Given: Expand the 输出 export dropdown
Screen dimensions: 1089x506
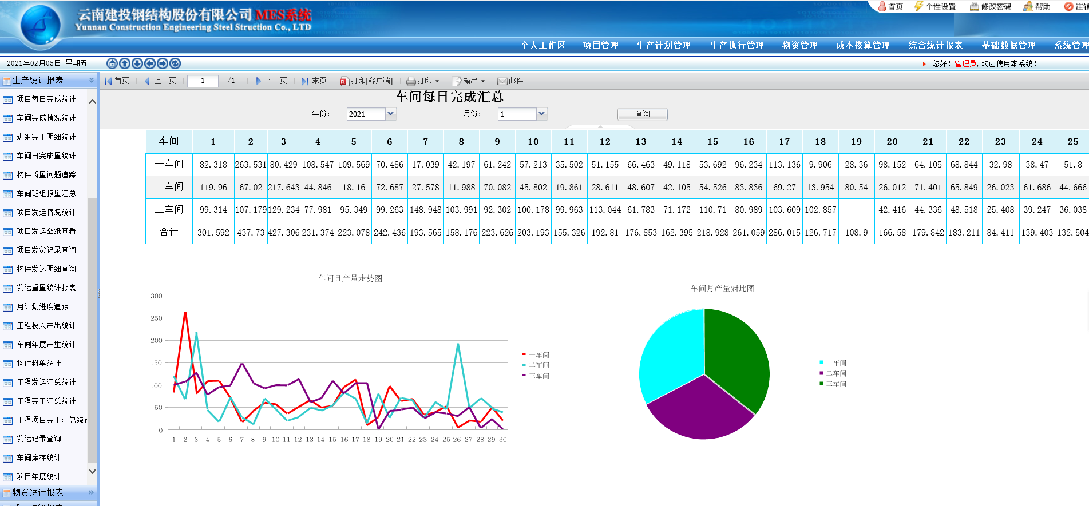Looking at the screenshot, I should [x=482, y=81].
